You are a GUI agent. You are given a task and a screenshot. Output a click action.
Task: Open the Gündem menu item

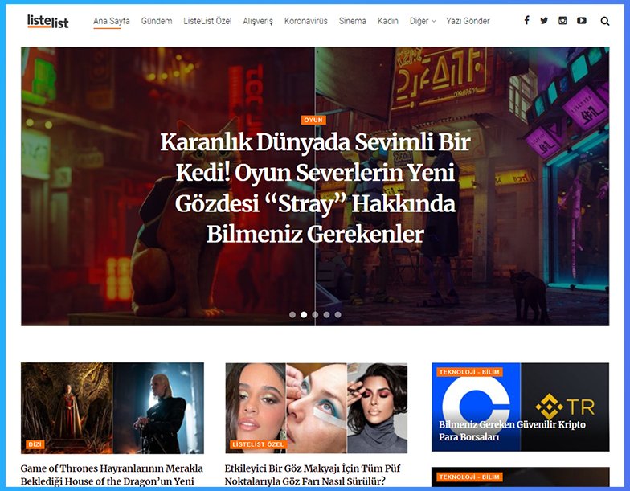click(156, 21)
